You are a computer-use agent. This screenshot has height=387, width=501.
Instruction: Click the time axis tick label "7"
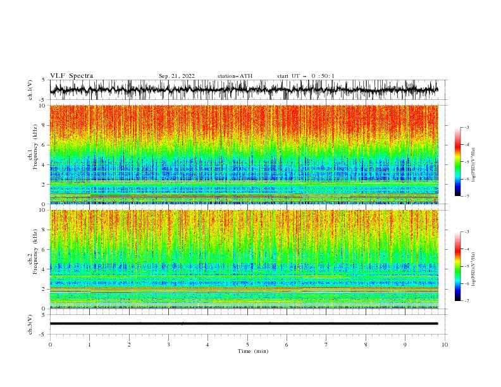(x=326, y=345)
